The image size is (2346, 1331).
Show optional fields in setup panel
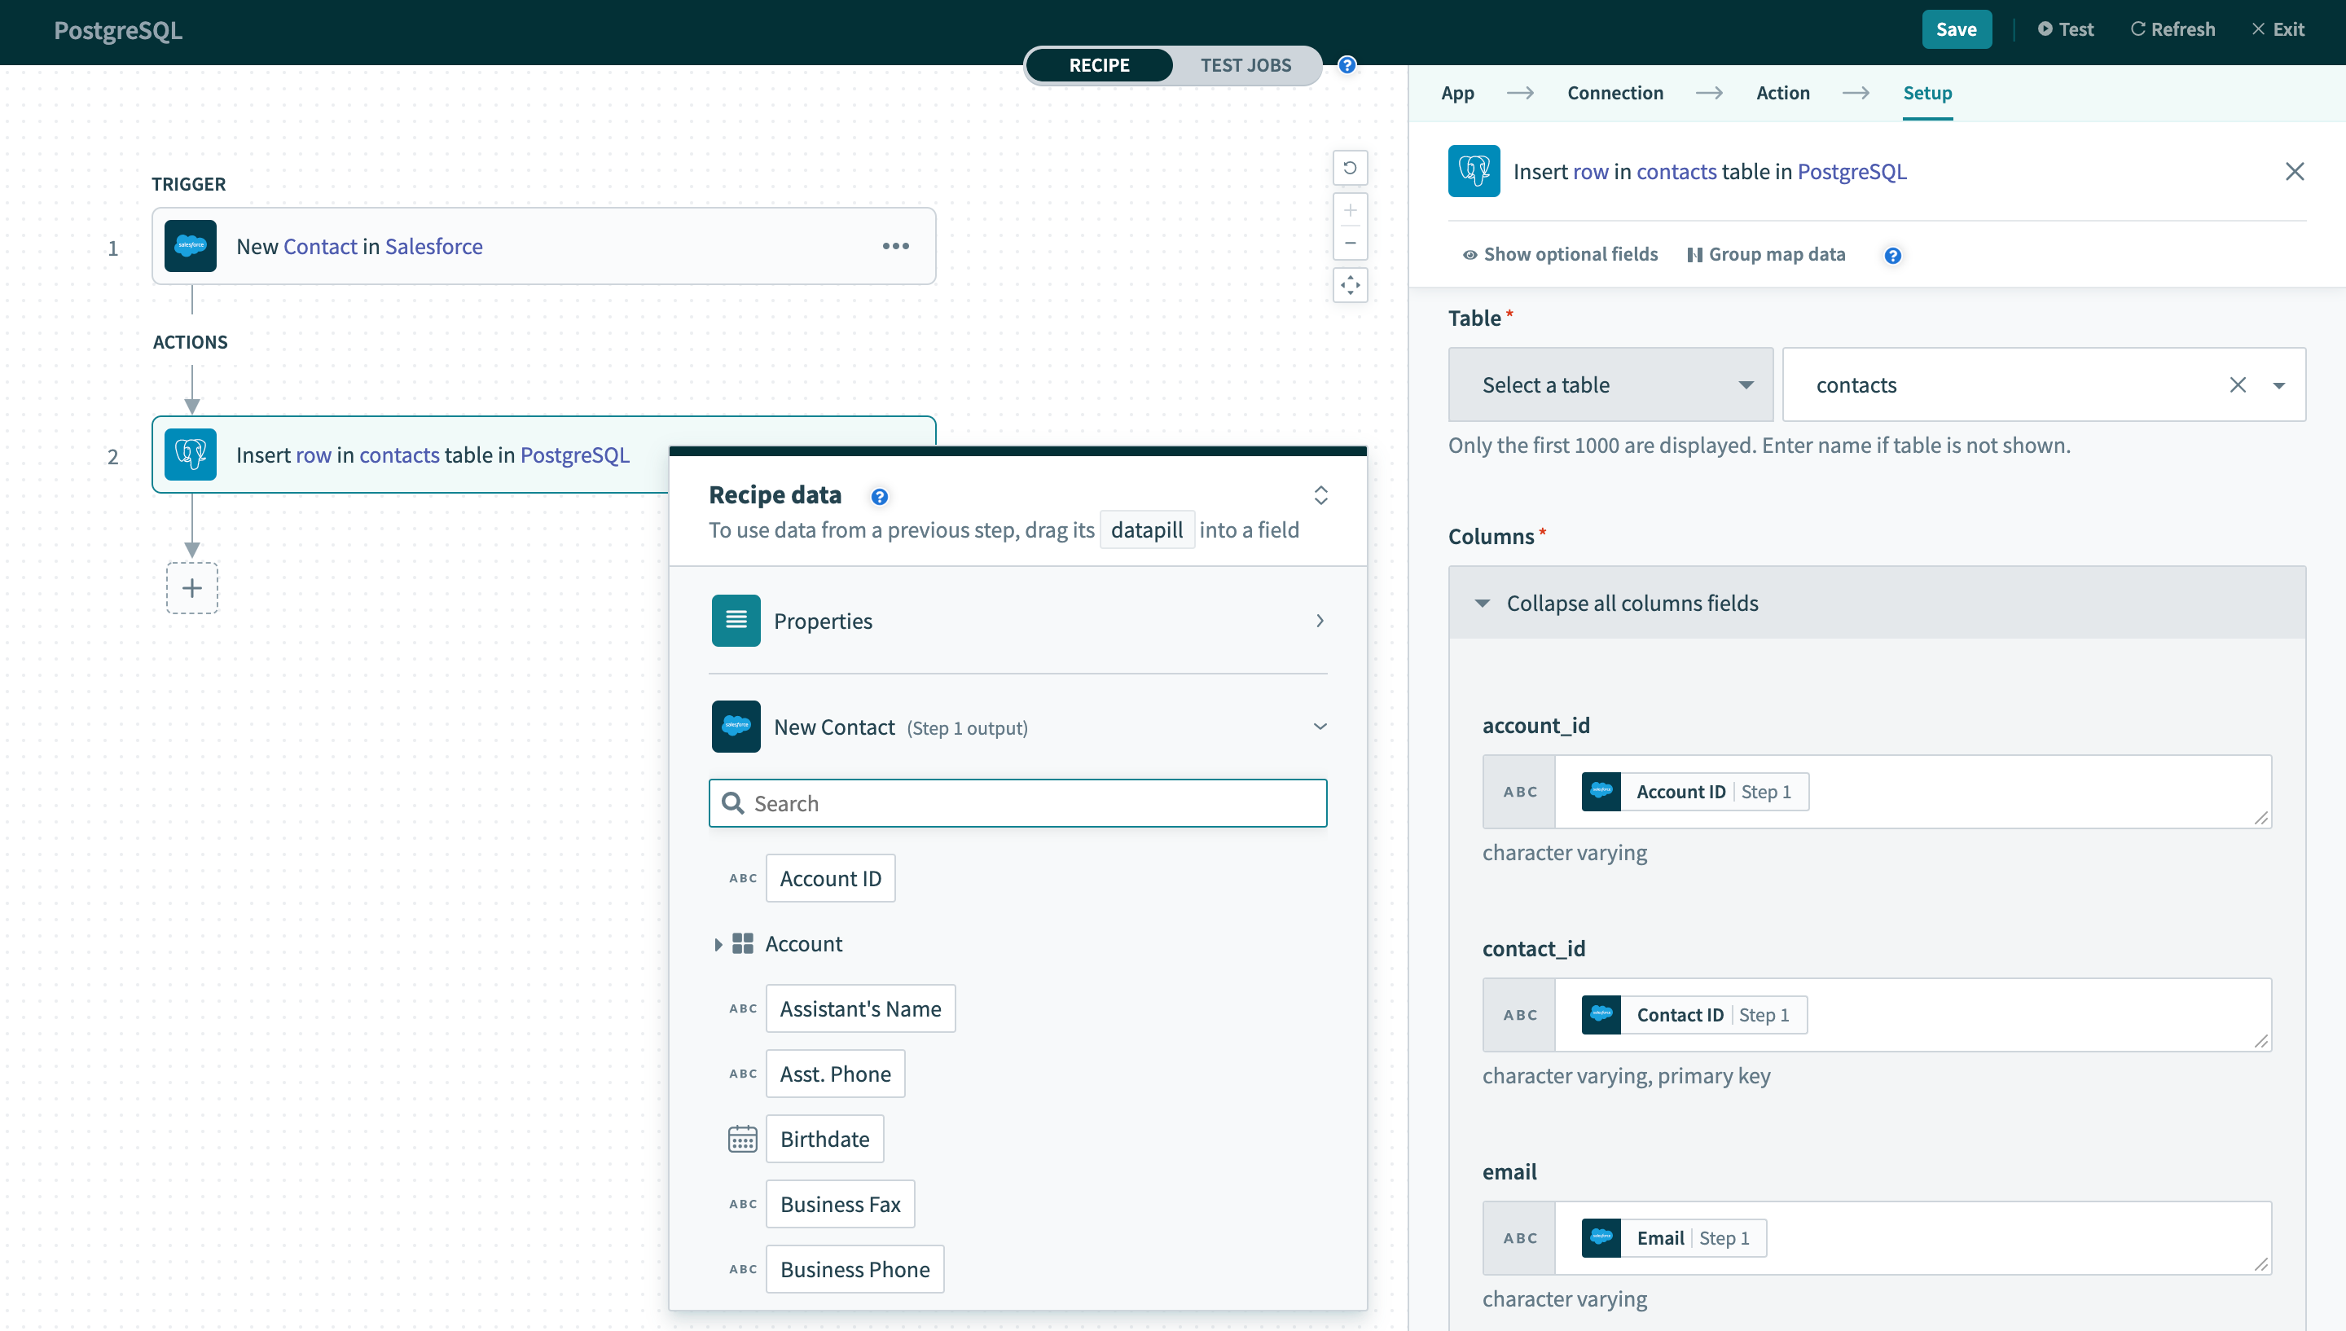coord(1558,253)
